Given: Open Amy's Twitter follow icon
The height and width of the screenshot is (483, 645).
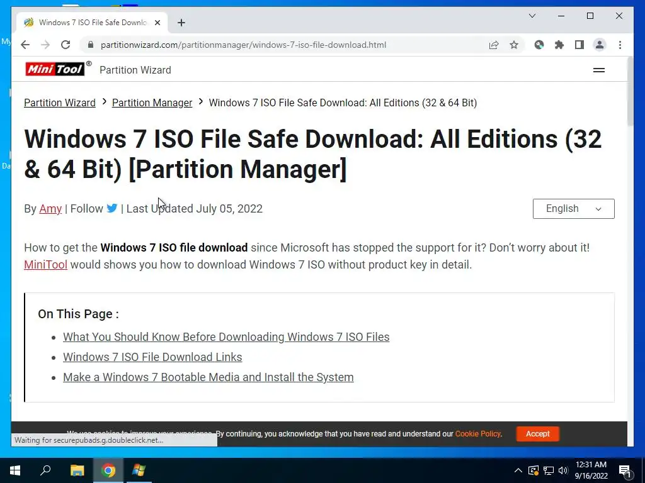Looking at the screenshot, I should point(111,208).
